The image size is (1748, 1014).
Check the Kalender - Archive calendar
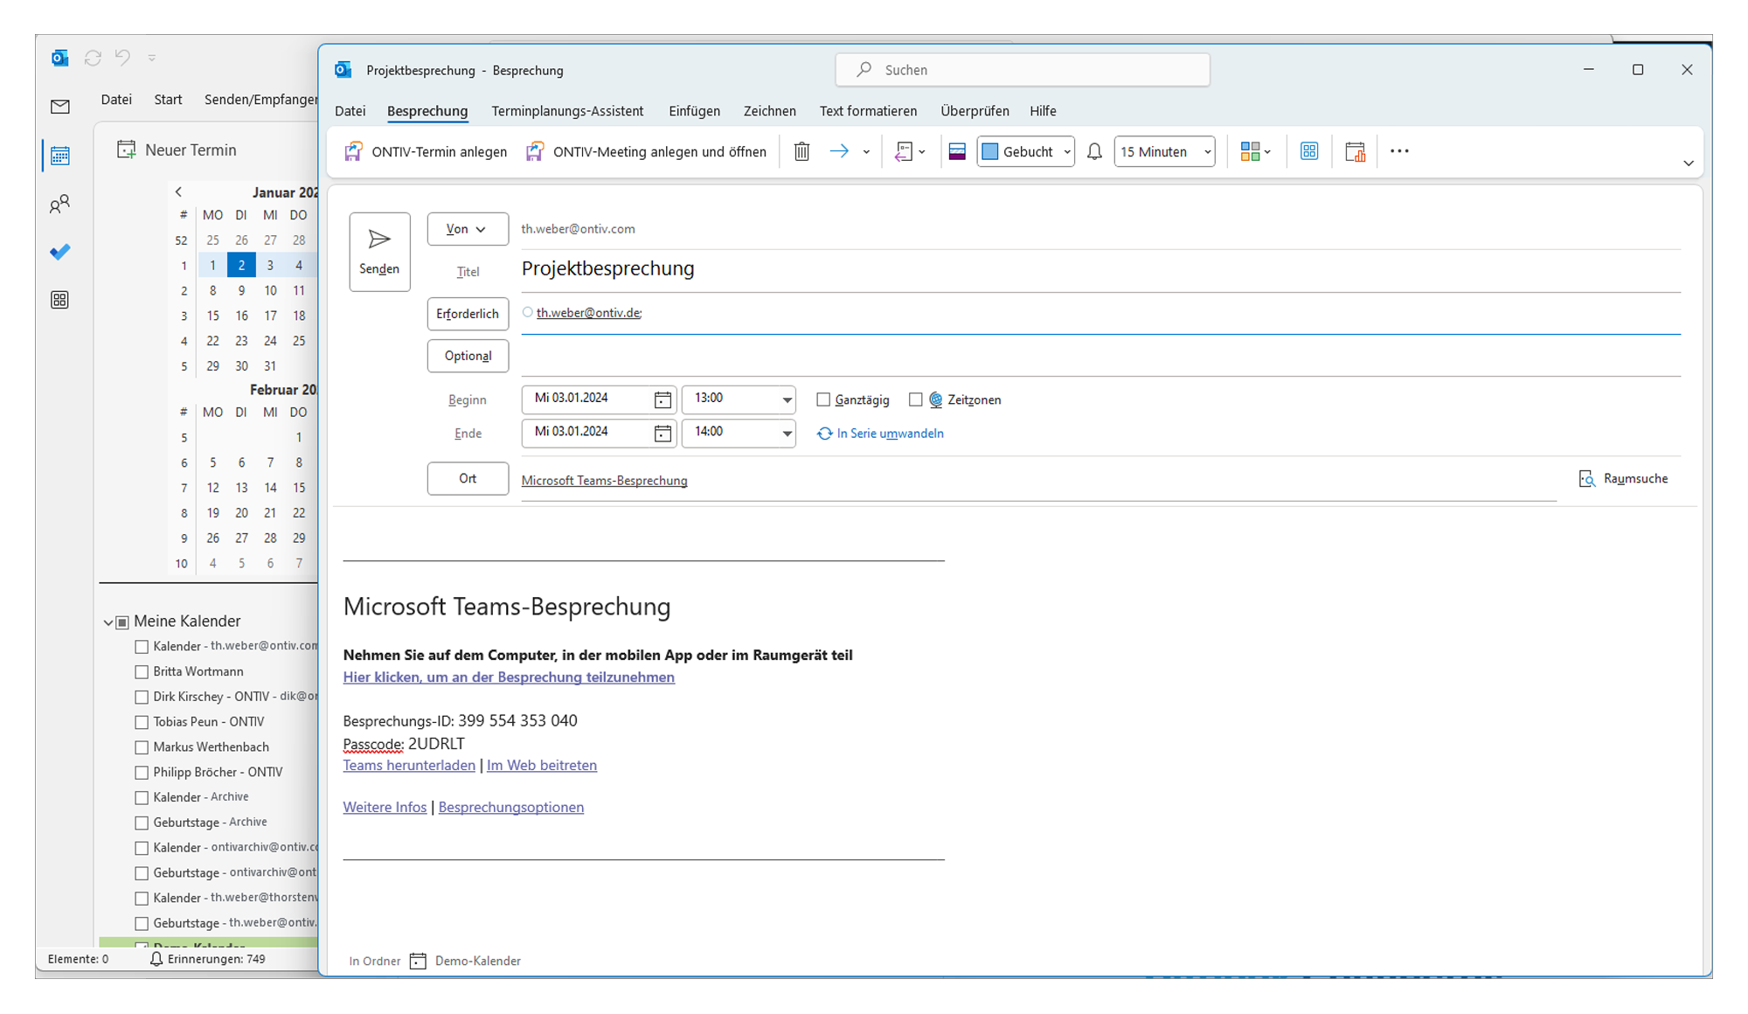coord(142,798)
